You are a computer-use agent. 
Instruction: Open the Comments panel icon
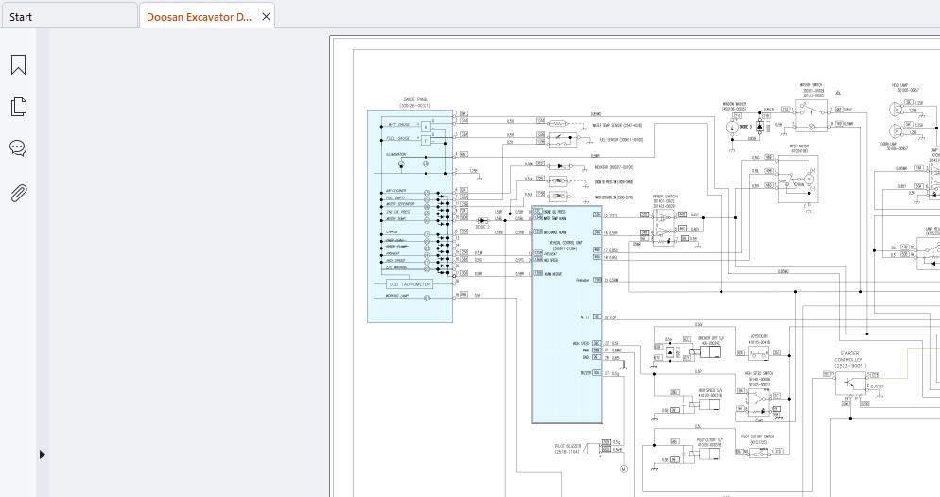click(18, 148)
